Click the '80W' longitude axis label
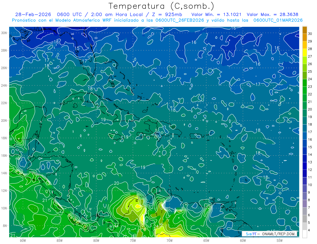Screen dimensions: 317x244 click(96, 241)
